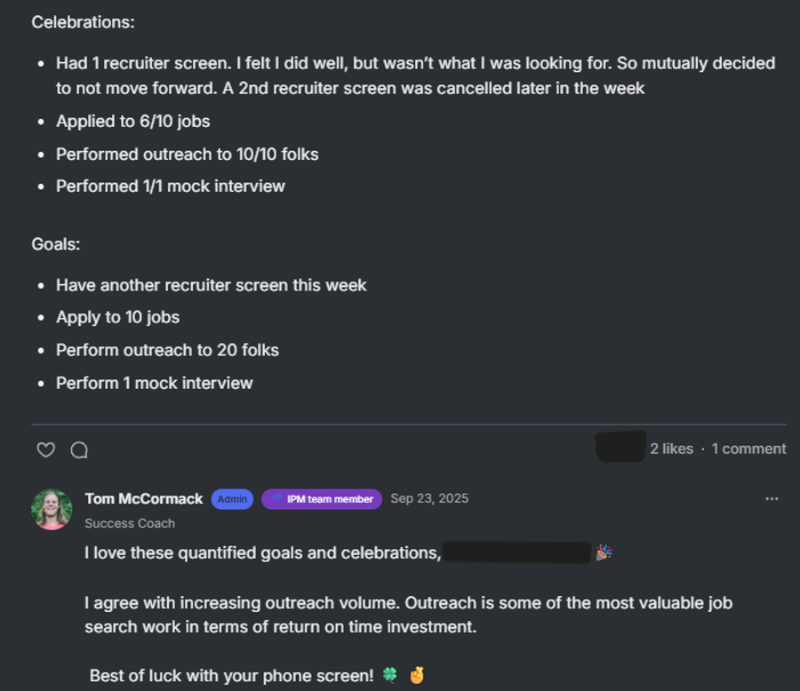Viewport: 800px width, 691px height.
Task: Click the purple IPM team member badge
Action: point(321,498)
